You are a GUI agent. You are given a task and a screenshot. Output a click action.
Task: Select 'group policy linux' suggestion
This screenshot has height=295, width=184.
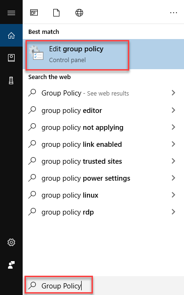(103, 195)
